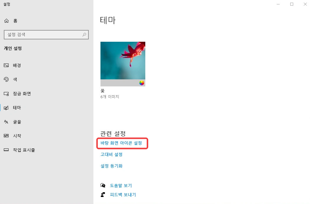The image size is (310, 204).
Task: Click the search magnifier icon
Action: click(x=84, y=35)
